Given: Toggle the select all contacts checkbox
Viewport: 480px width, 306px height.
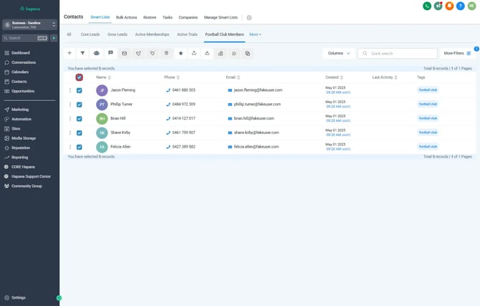Looking at the screenshot, I should [x=79, y=77].
